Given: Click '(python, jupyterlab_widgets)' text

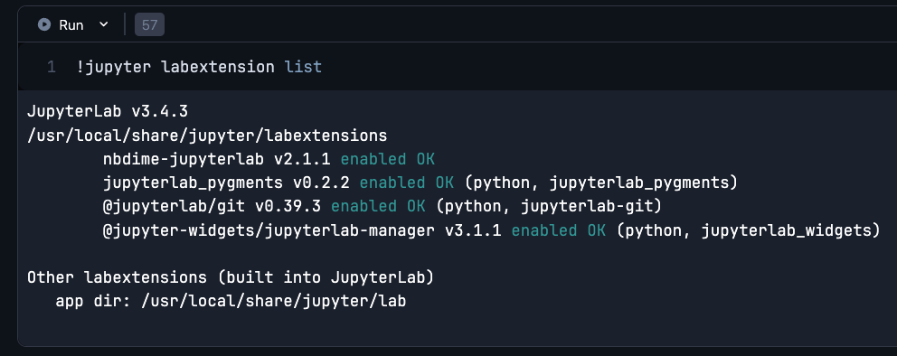Looking at the screenshot, I should (x=748, y=230).
